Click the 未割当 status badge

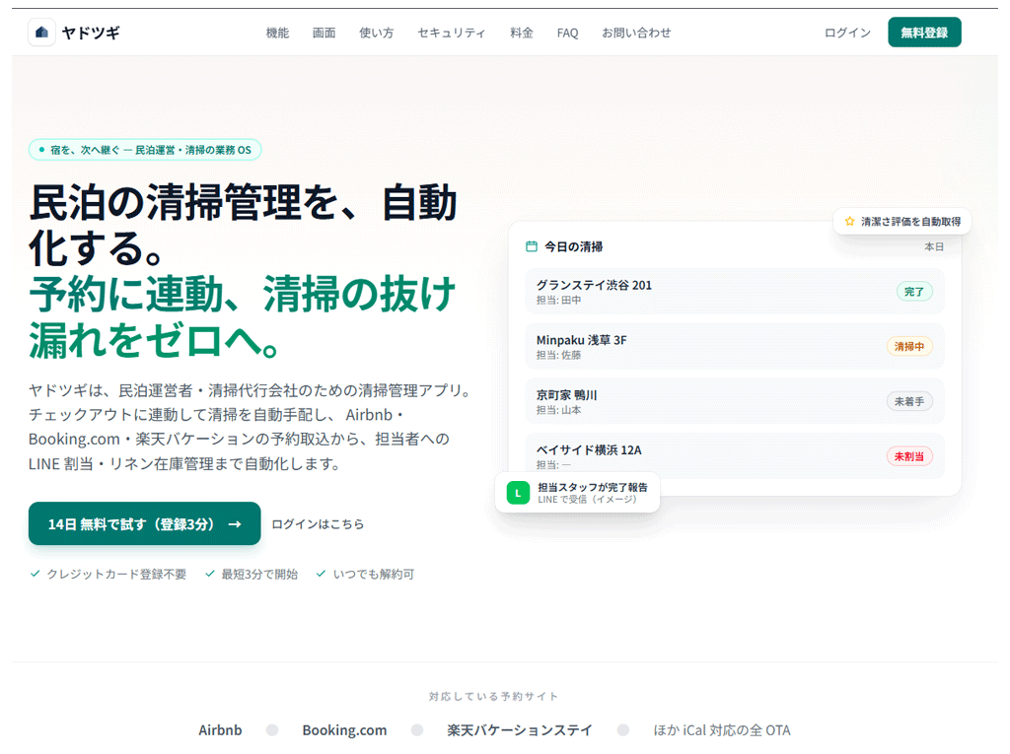click(908, 456)
